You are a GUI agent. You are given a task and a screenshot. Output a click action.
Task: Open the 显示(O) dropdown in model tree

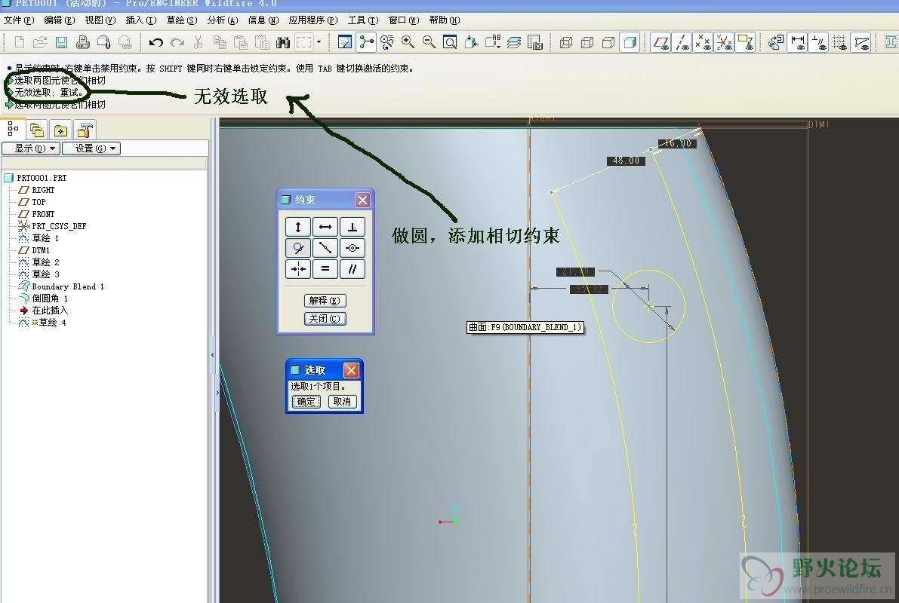[31, 148]
